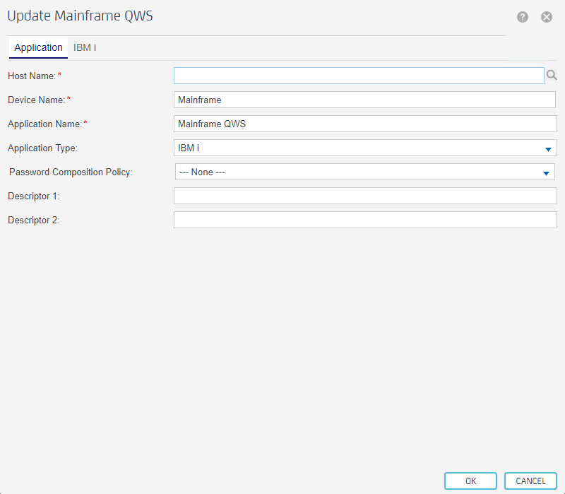The width and height of the screenshot is (565, 494).
Task: Click into the Descriptor 2 field
Action: click(x=364, y=220)
